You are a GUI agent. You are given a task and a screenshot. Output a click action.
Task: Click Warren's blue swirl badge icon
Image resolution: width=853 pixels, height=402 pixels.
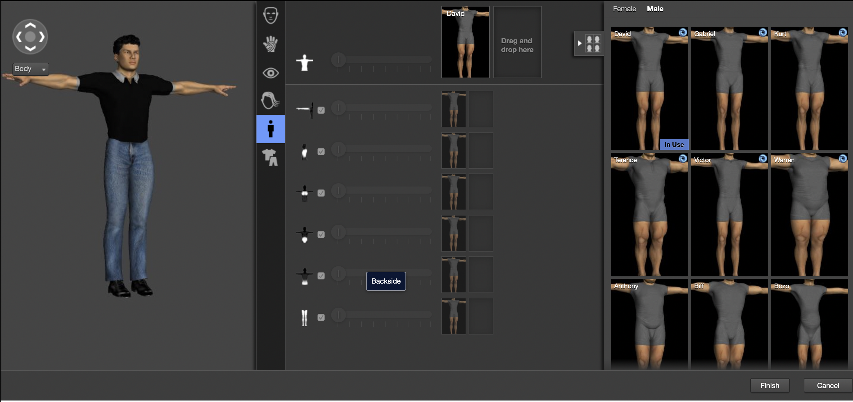coord(843,158)
